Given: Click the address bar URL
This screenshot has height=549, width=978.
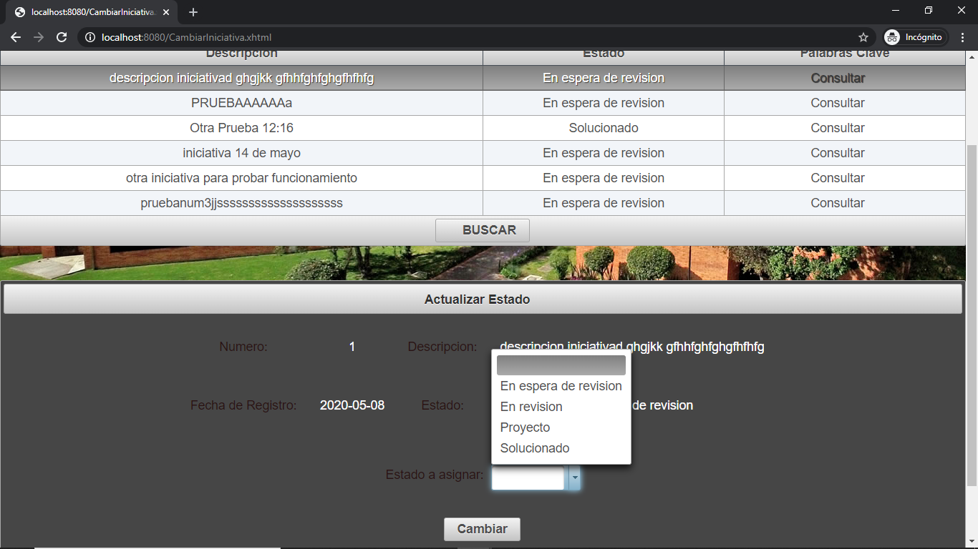Looking at the screenshot, I should point(186,37).
